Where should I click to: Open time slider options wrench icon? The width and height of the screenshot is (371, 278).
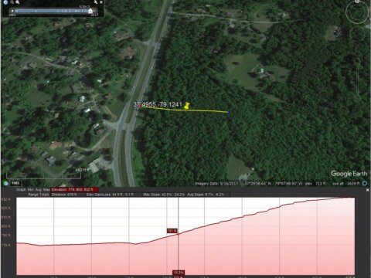point(96,2)
